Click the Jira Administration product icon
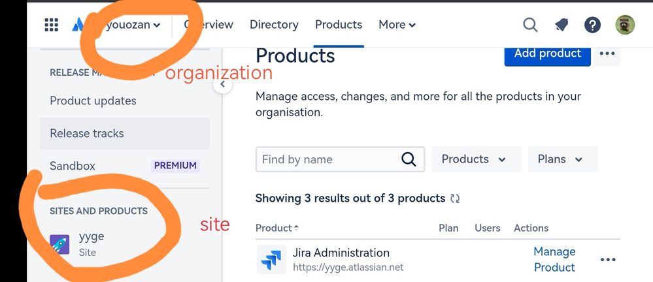Screen dimensions: 653x282 click(271, 259)
